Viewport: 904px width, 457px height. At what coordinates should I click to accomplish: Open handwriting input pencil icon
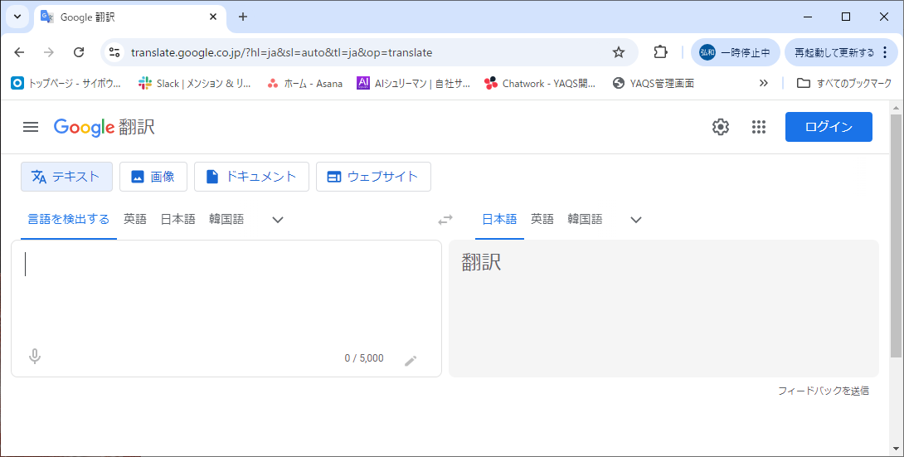click(410, 361)
